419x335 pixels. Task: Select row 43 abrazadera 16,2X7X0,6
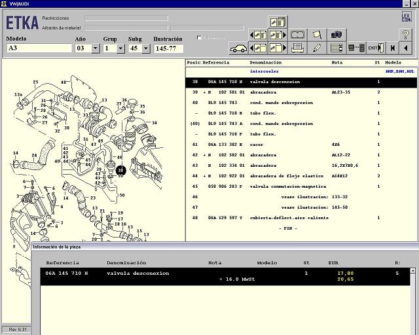[301, 166]
